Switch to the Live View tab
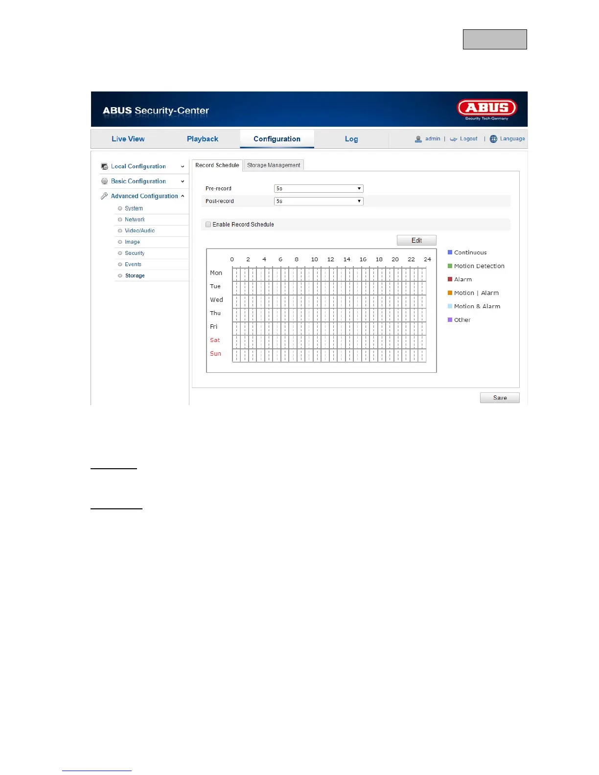 point(128,139)
